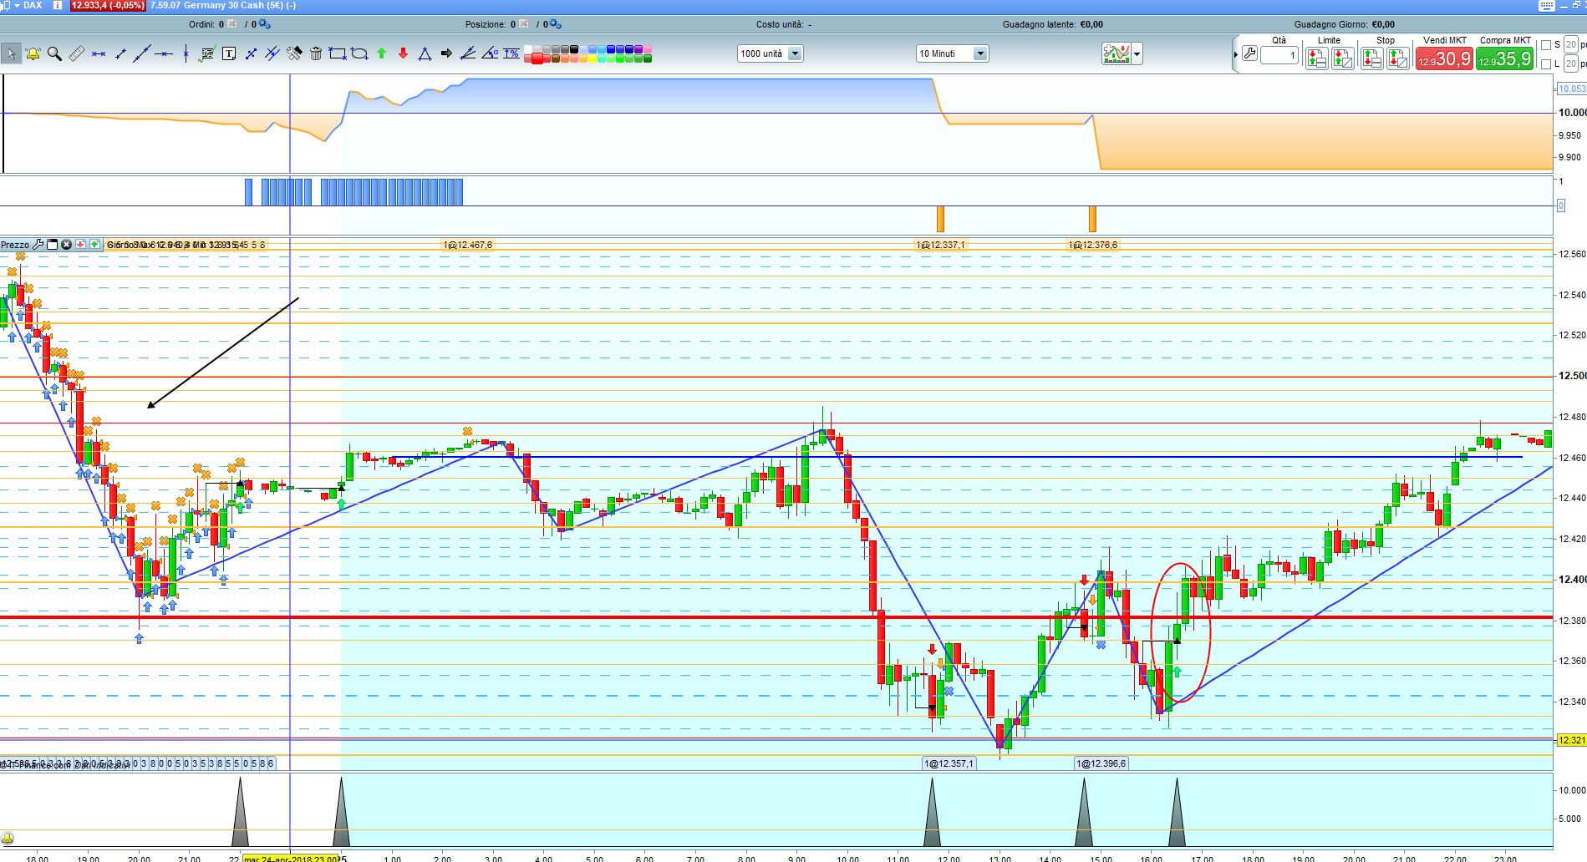The height and width of the screenshot is (862, 1587).
Task: Click Vendi MKT sell button
Action: click(1444, 58)
